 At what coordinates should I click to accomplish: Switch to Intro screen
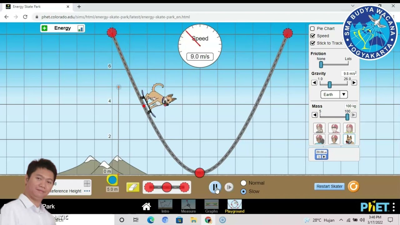click(x=165, y=207)
